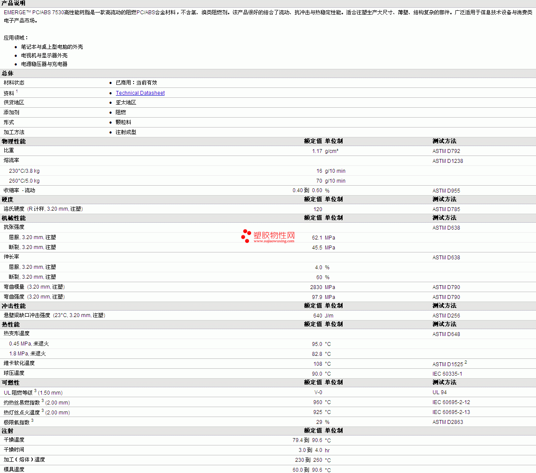Screen dimensions: 536x473
Task: Click the ASTM D955 test method
Action: coord(446,191)
